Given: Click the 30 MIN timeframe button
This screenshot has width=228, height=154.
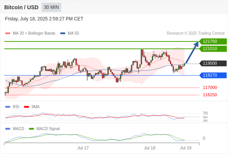Looking at the screenshot, I should 51,7.
